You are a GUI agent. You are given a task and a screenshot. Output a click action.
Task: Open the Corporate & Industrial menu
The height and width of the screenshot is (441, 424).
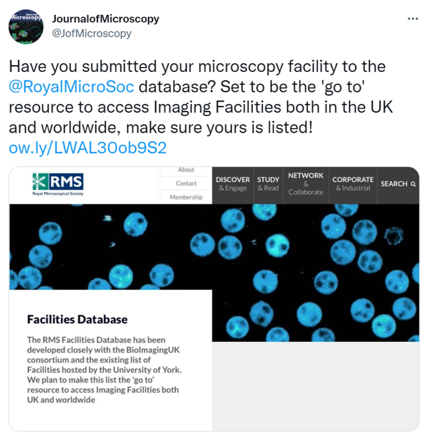[353, 184]
